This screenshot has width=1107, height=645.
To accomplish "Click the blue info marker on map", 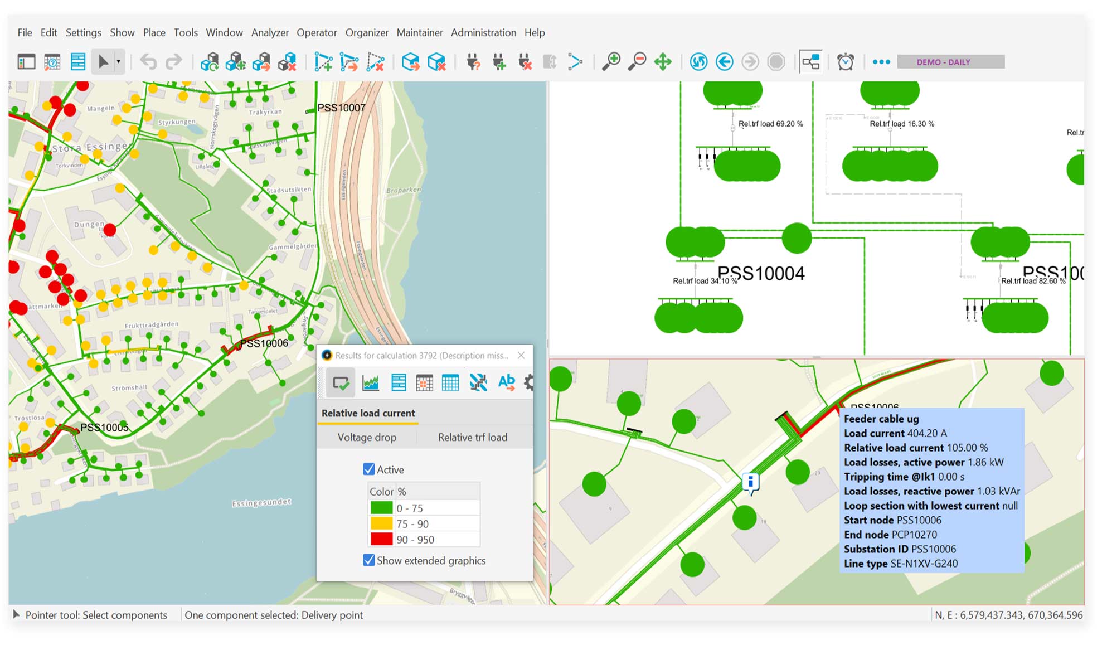I will coord(751,482).
